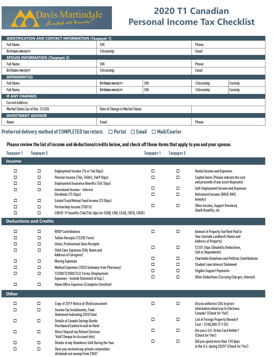Check Taxpayer 2 U.S. Green Card Holder box
This screenshot has height=357, width=273.
[178, 330]
